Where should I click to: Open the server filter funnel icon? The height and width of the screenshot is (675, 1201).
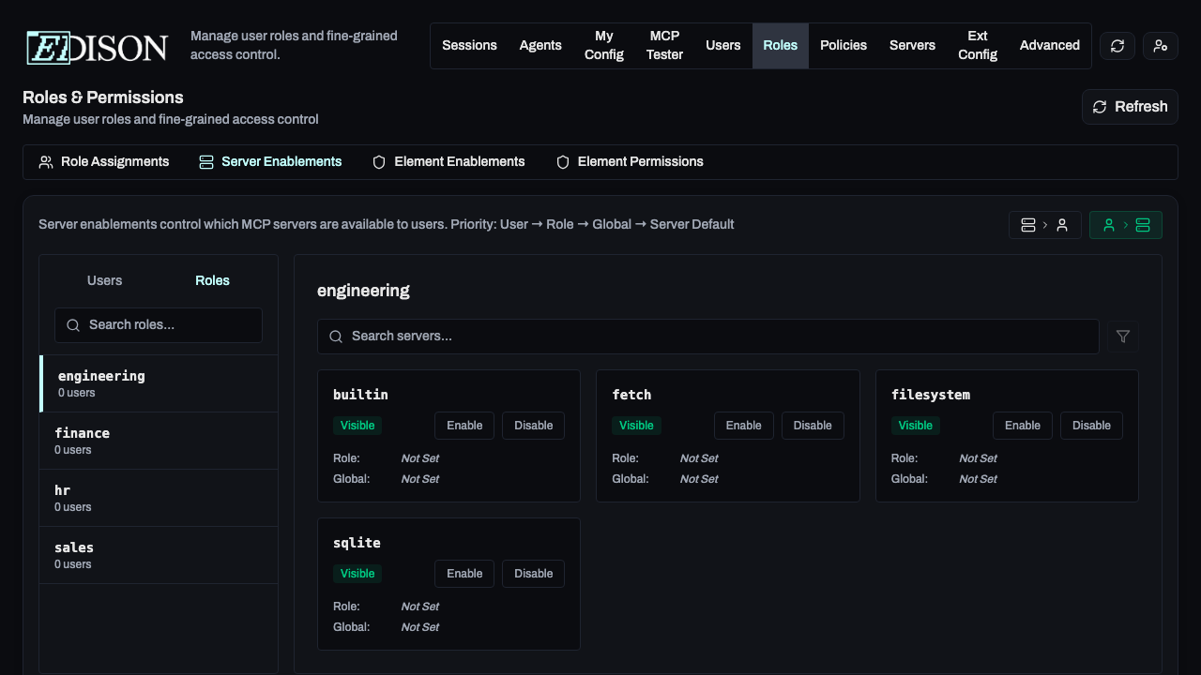tap(1123, 337)
